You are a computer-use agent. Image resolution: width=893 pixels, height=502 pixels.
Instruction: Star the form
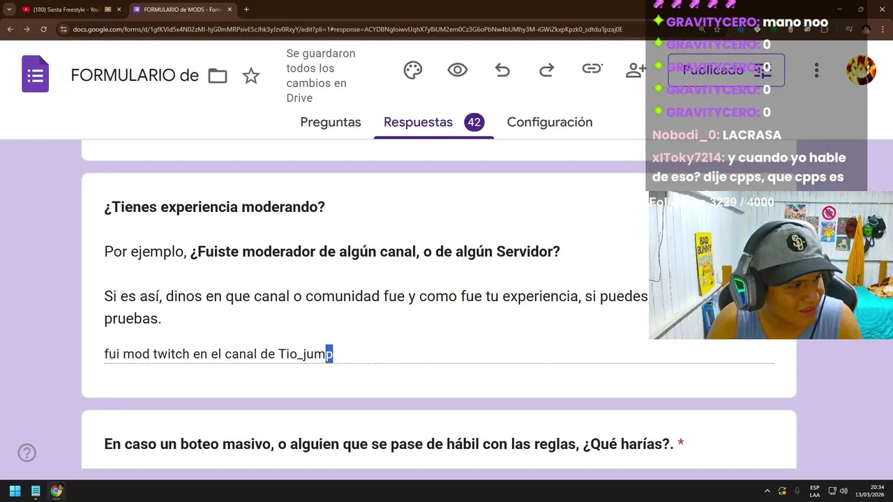pos(251,76)
